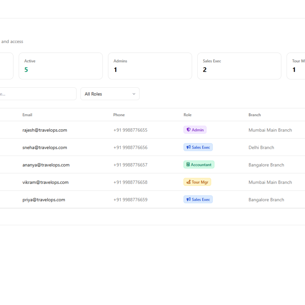Select the Active stat card
This screenshot has height=305, width=305.
61,66
